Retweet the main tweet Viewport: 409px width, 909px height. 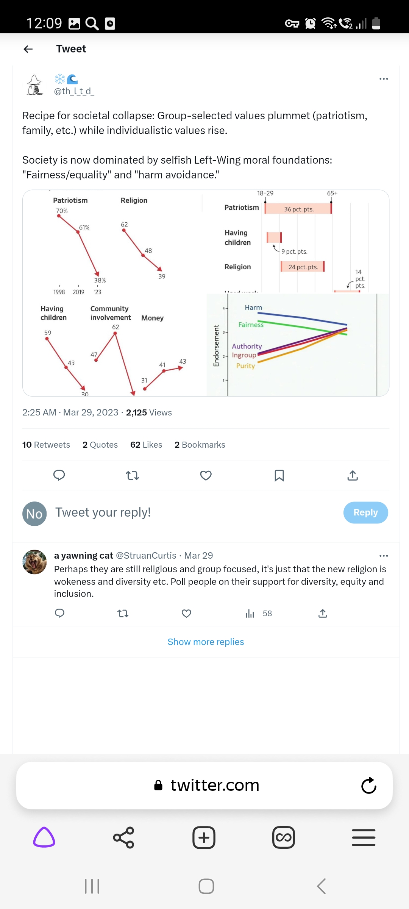click(x=132, y=475)
